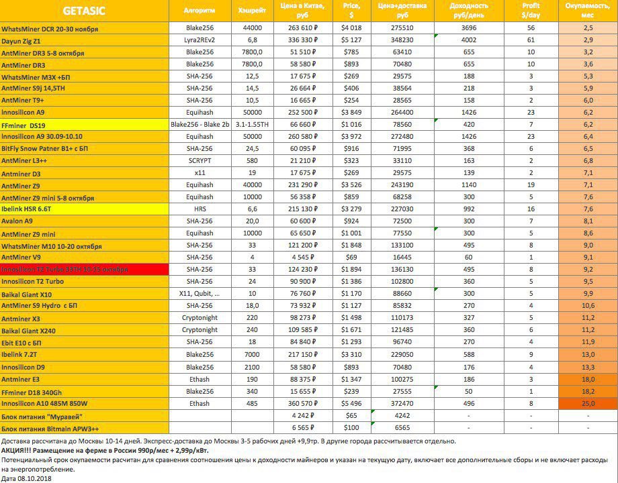Click the 'Доходность руб/день' header

(x=469, y=11)
